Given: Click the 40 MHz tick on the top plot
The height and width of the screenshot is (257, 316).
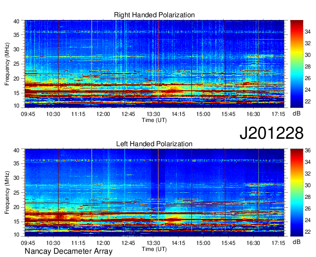Looking at the screenshot, I should click(16, 21).
